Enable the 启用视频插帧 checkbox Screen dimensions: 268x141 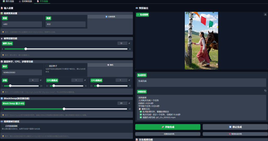[3, 126]
